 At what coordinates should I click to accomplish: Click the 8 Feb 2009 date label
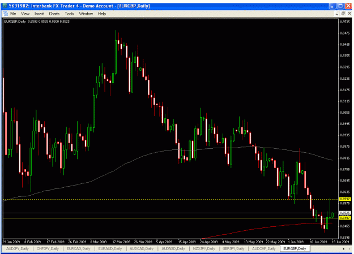point(32,242)
